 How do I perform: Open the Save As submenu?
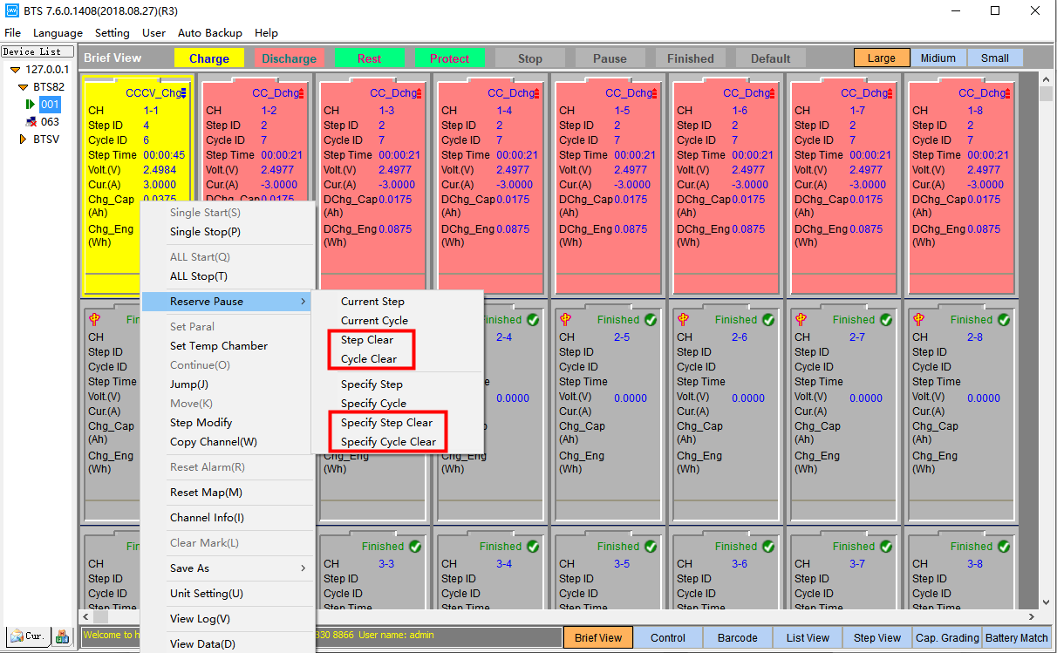228,568
